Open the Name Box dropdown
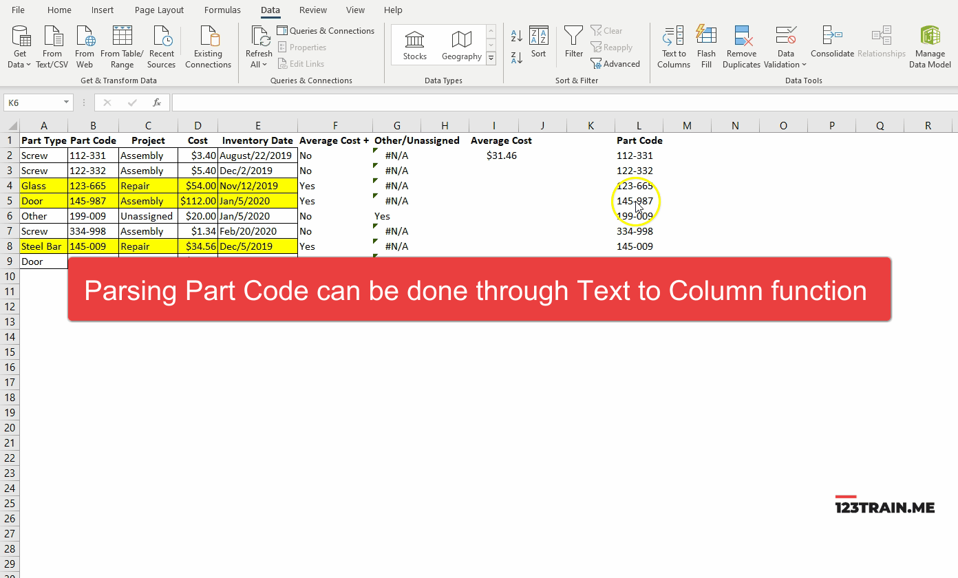This screenshot has width=958, height=578. 66,103
